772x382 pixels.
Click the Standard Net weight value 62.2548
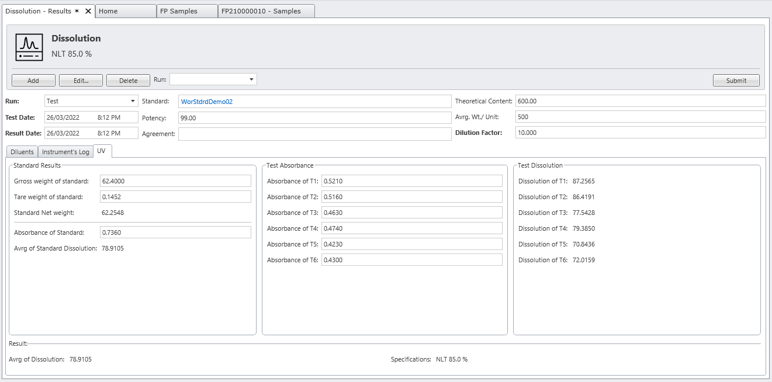point(113,213)
